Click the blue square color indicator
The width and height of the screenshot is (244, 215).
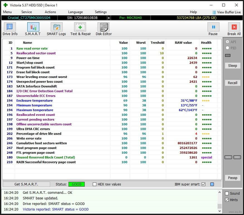click(212, 184)
